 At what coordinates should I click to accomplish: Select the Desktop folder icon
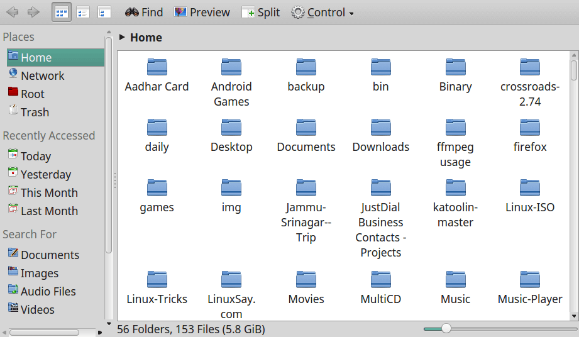pyautogui.click(x=231, y=128)
